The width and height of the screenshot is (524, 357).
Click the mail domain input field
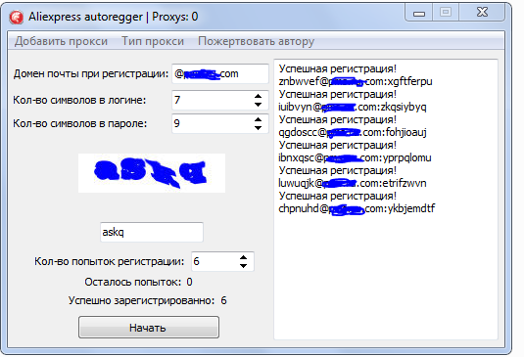[x=220, y=73]
